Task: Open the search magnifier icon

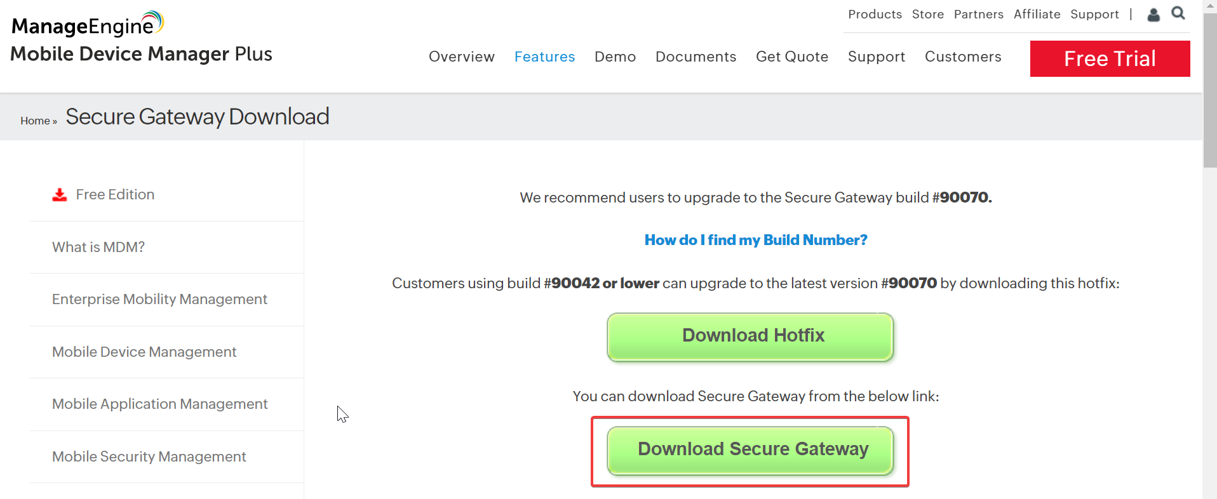Action: tap(1178, 13)
